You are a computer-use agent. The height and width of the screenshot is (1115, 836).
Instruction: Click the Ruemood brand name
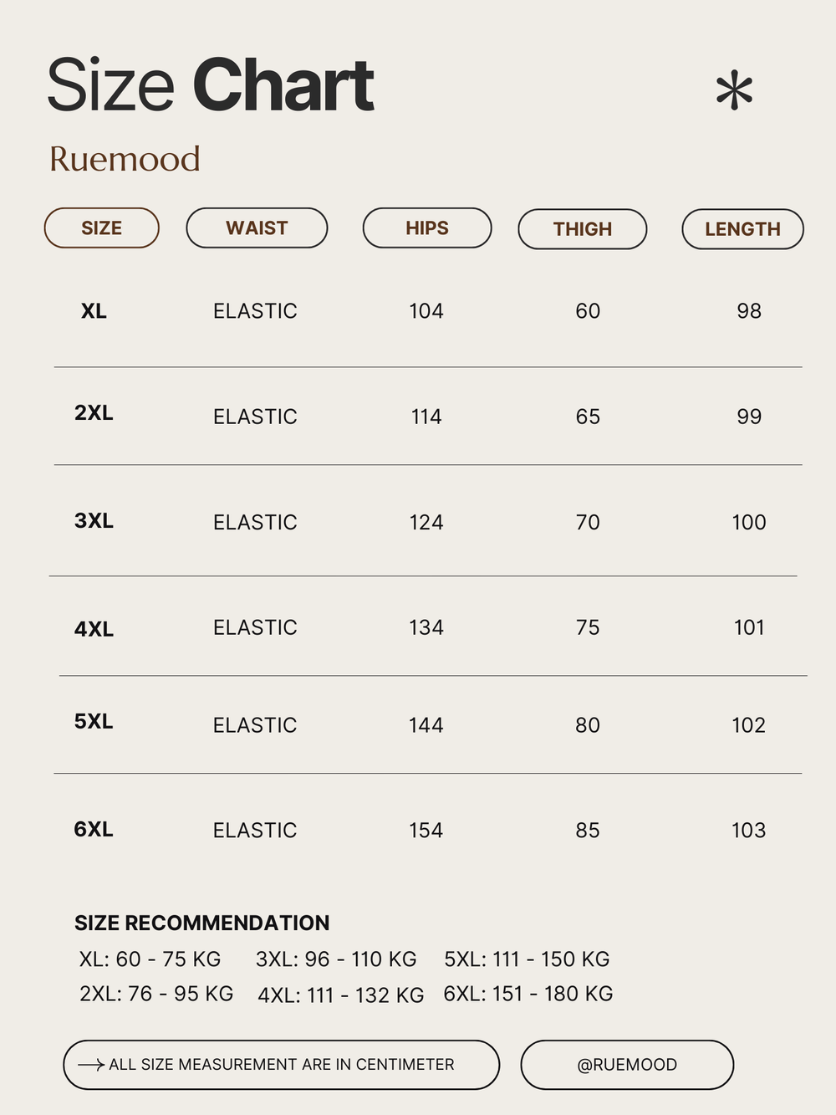125,159
